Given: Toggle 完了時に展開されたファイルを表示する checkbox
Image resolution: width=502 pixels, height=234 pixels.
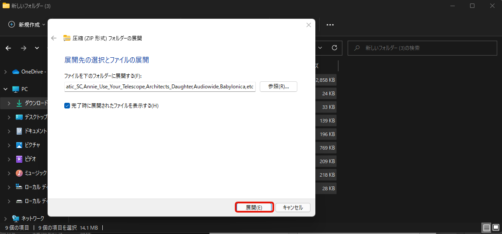Looking at the screenshot, I should (x=67, y=105).
